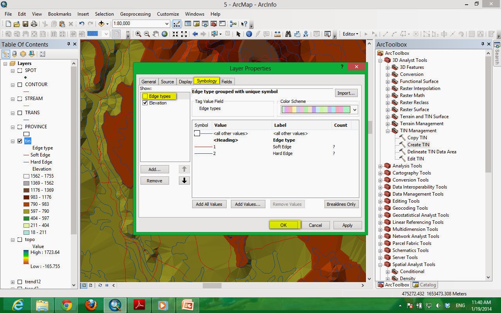Click the Add All Values button
The height and width of the screenshot is (313, 501).
click(x=209, y=204)
